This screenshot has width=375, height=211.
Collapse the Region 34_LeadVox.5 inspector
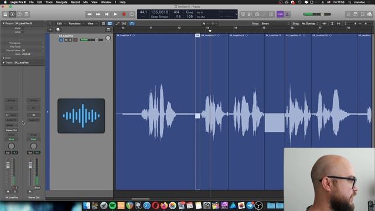4,23
